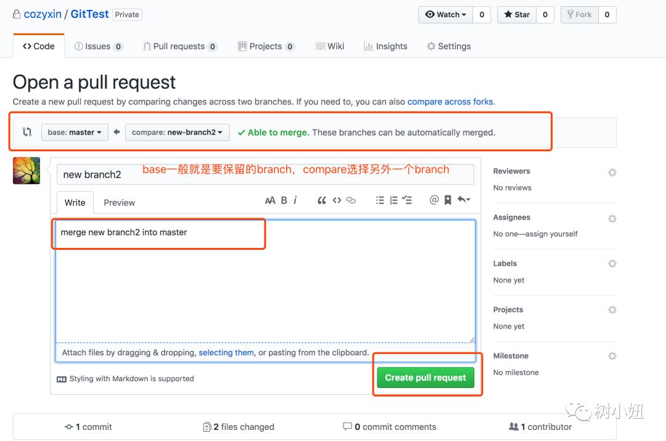Click the Private repository label
This screenshot has height=441, width=666.
coord(127,14)
